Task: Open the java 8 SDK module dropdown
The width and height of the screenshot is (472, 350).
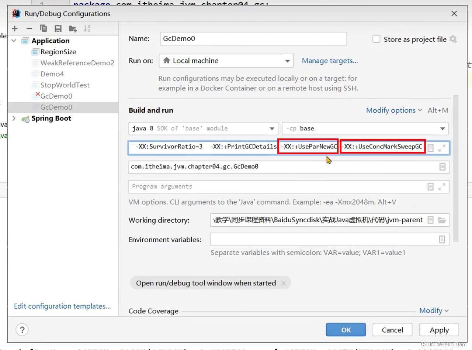Action: 203,128
